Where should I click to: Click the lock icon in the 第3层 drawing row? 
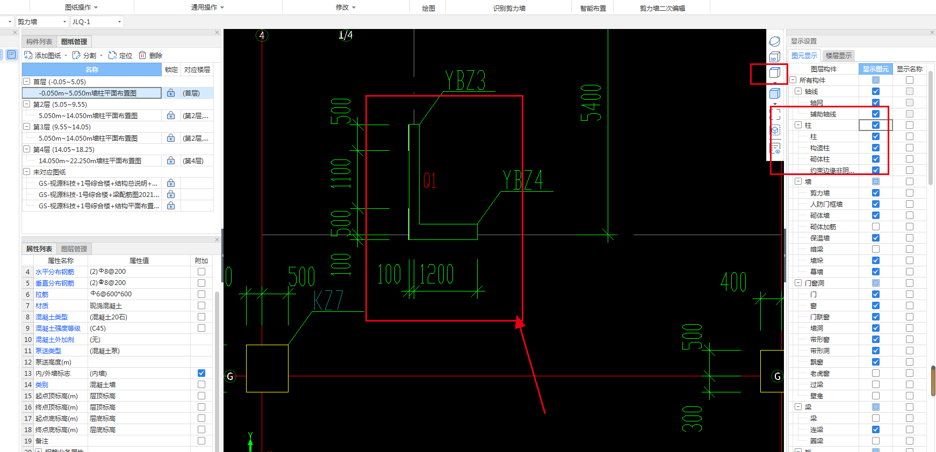tap(171, 138)
